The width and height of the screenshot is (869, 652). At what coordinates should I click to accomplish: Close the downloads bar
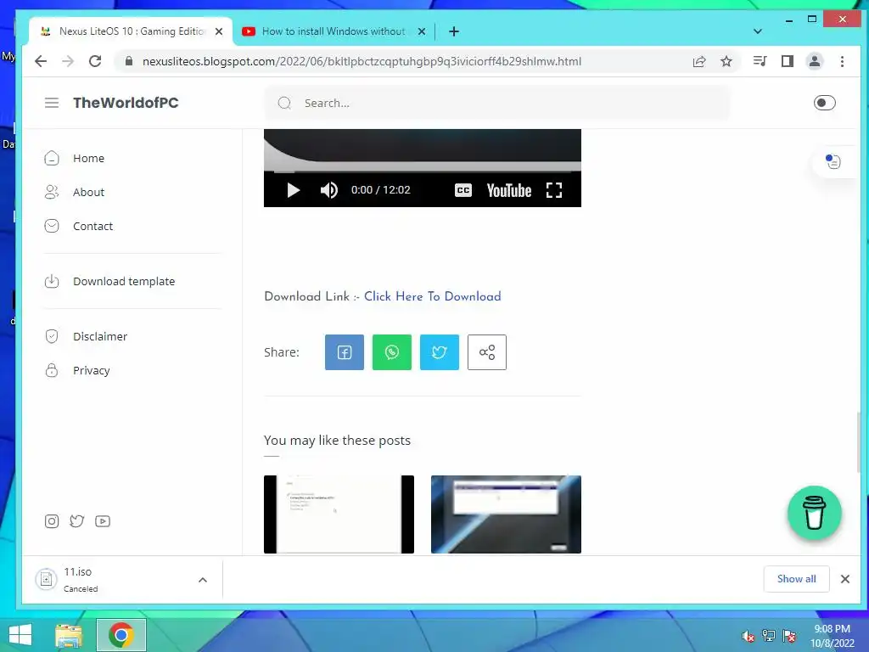pos(844,579)
